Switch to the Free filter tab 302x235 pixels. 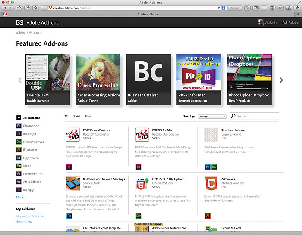(88, 116)
